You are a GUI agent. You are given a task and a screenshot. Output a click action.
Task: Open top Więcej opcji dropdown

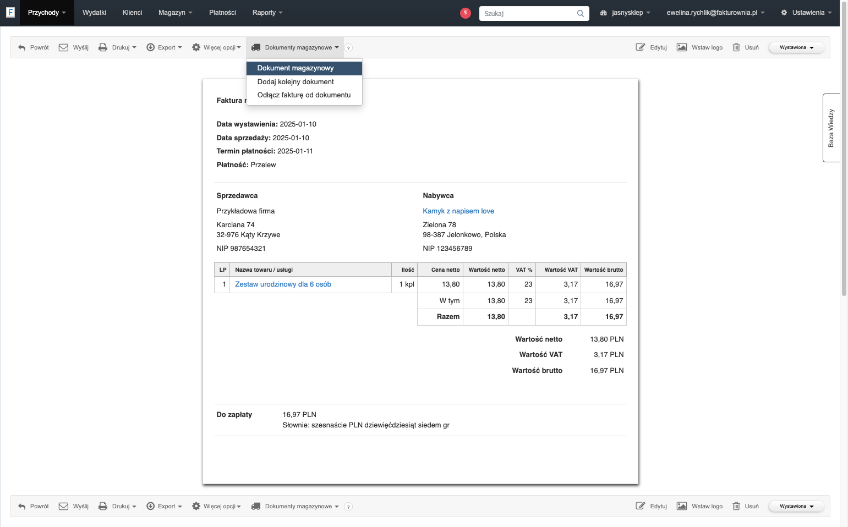coord(216,47)
